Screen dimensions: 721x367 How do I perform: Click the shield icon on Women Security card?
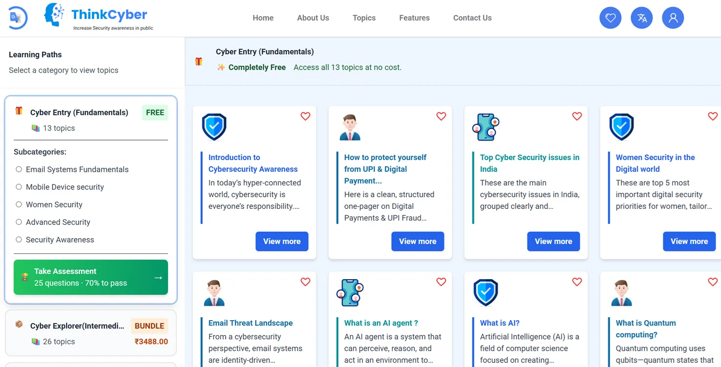pos(621,126)
